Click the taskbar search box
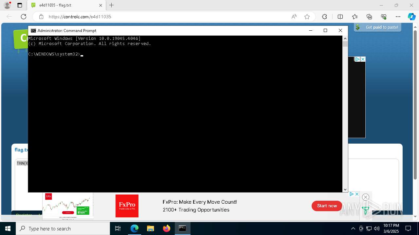Screen dimensions: 419x235 (x=63, y=228)
